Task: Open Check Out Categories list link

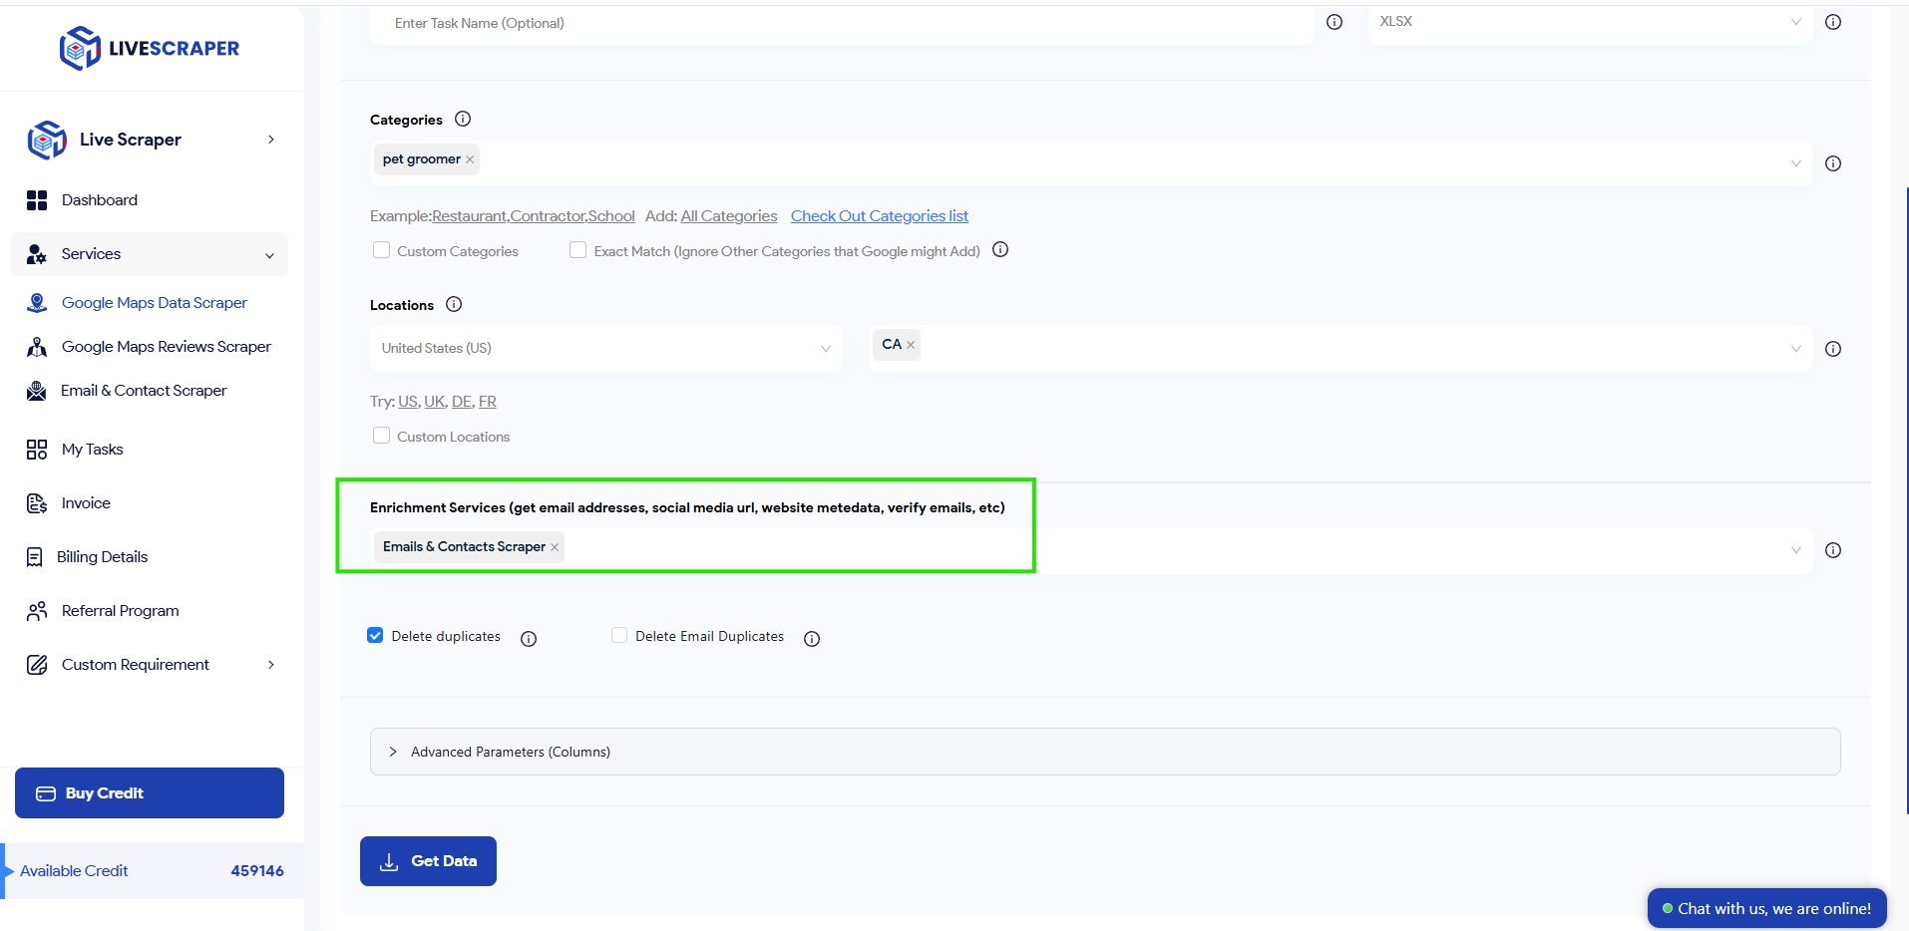Action: [x=880, y=216]
